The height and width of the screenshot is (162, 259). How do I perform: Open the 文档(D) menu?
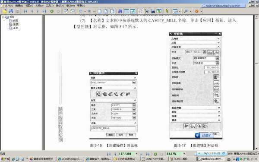click(39, 6)
